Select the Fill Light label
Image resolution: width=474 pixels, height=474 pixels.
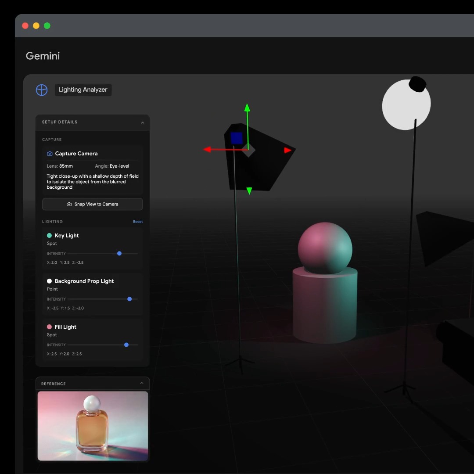[x=65, y=327]
